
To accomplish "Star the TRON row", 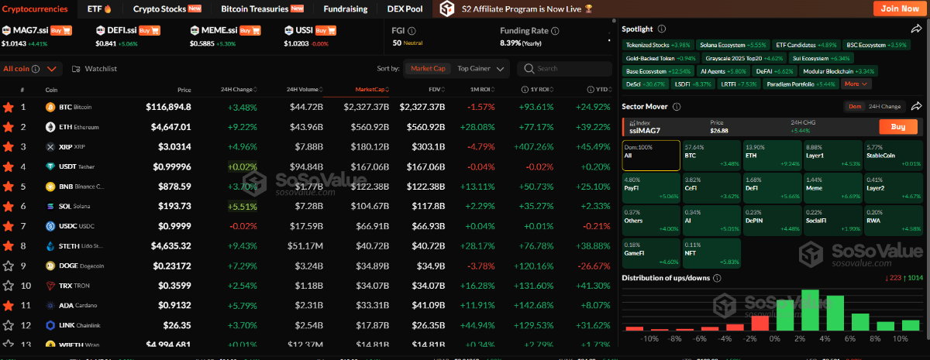I will click(9, 286).
